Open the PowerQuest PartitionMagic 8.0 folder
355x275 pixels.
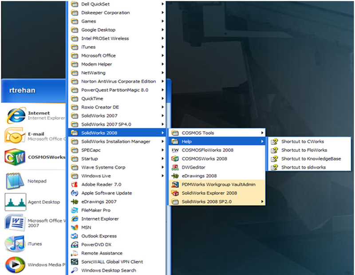[117, 90]
